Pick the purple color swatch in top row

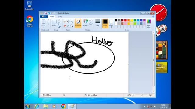coord(144,20)
